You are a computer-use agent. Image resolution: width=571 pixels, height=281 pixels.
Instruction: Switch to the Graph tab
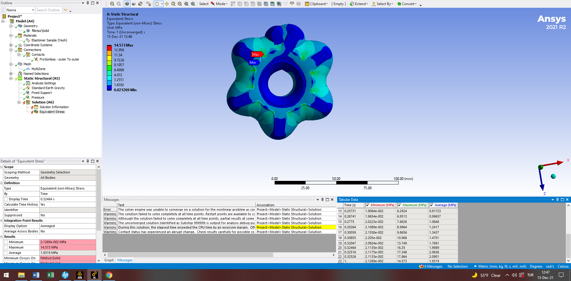coord(109,260)
